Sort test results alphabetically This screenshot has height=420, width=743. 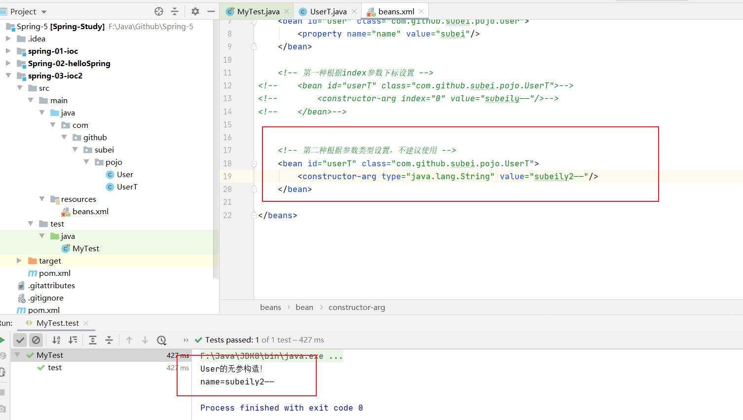coord(56,340)
